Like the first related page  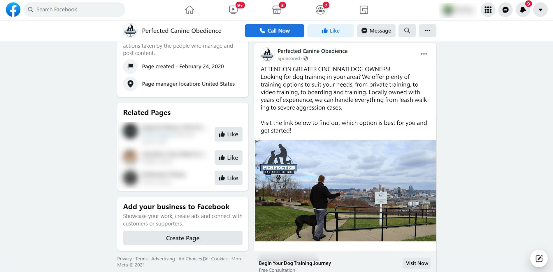229,134
